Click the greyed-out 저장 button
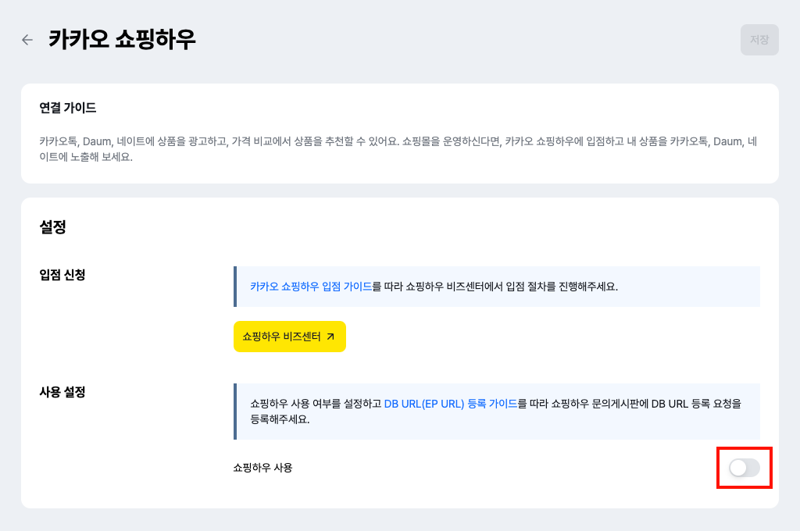This screenshot has width=800, height=531. [759, 40]
